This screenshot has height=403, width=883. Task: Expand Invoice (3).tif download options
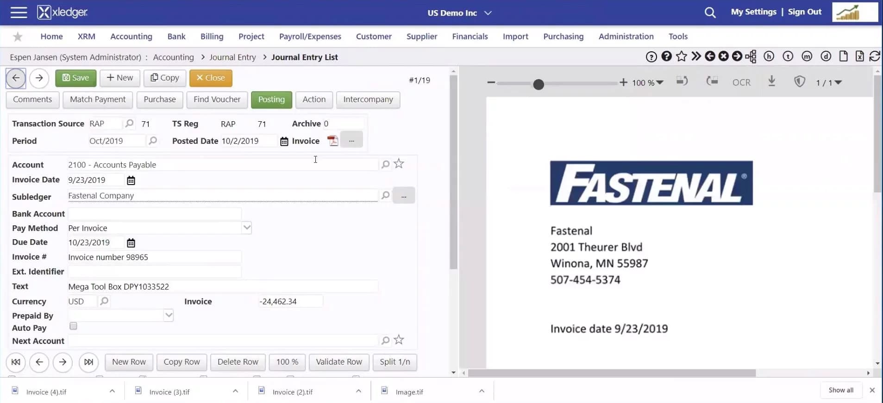(235, 391)
